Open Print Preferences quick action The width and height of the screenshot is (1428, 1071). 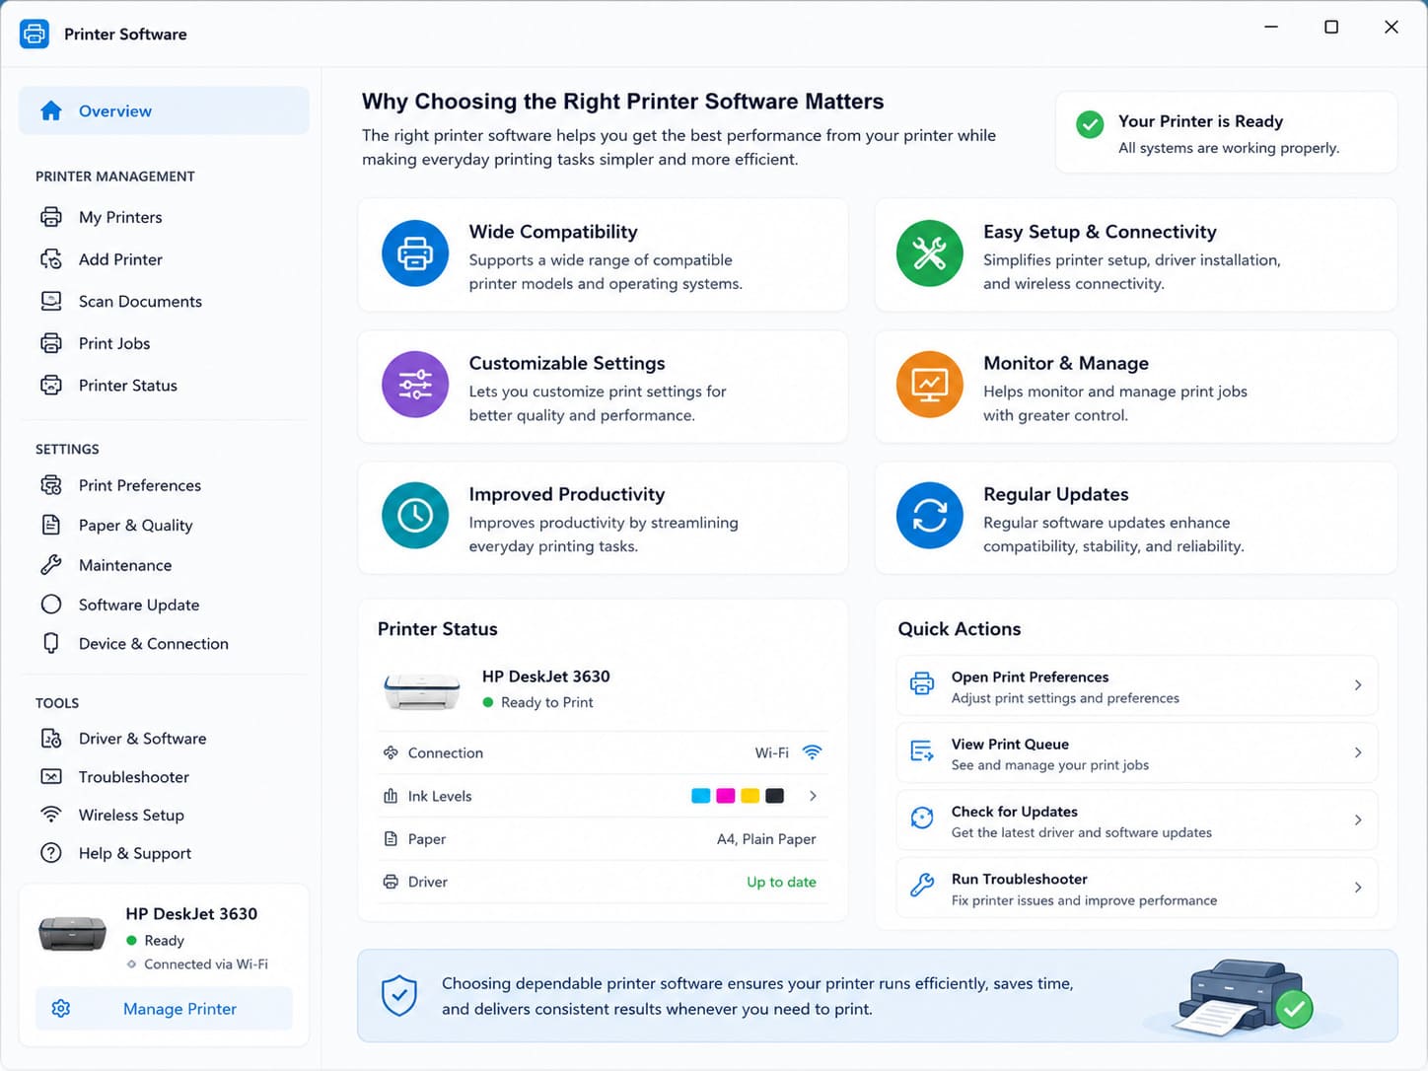coord(1136,685)
